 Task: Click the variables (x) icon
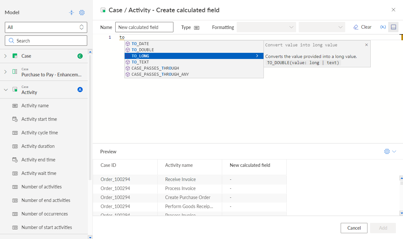(383, 27)
